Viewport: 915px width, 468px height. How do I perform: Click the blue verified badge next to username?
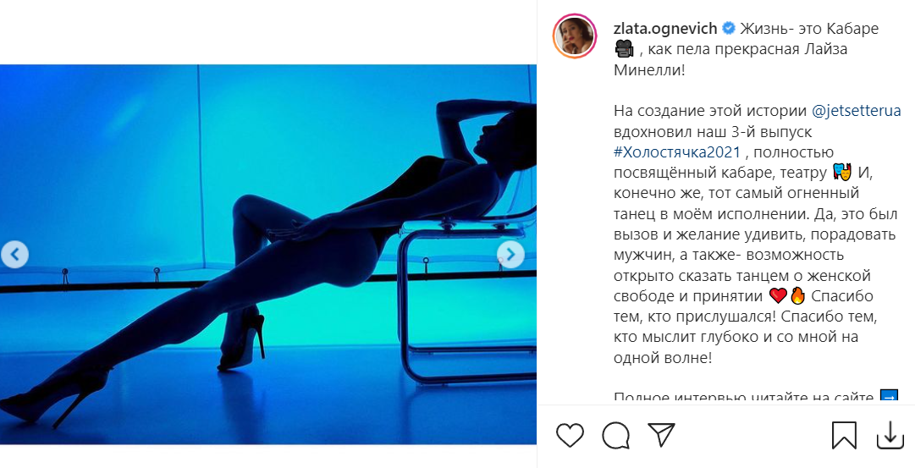point(728,28)
